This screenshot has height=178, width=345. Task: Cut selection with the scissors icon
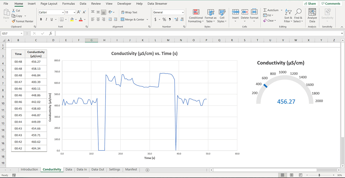[13, 11]
